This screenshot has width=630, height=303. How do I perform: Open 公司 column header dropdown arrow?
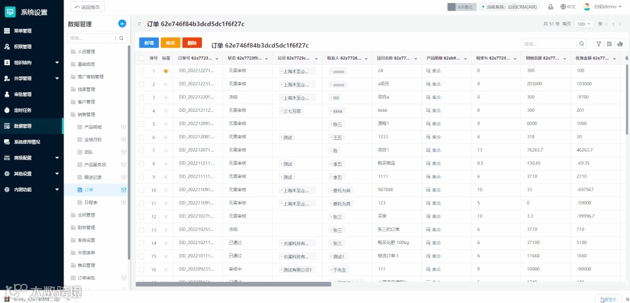pos(317,59)
